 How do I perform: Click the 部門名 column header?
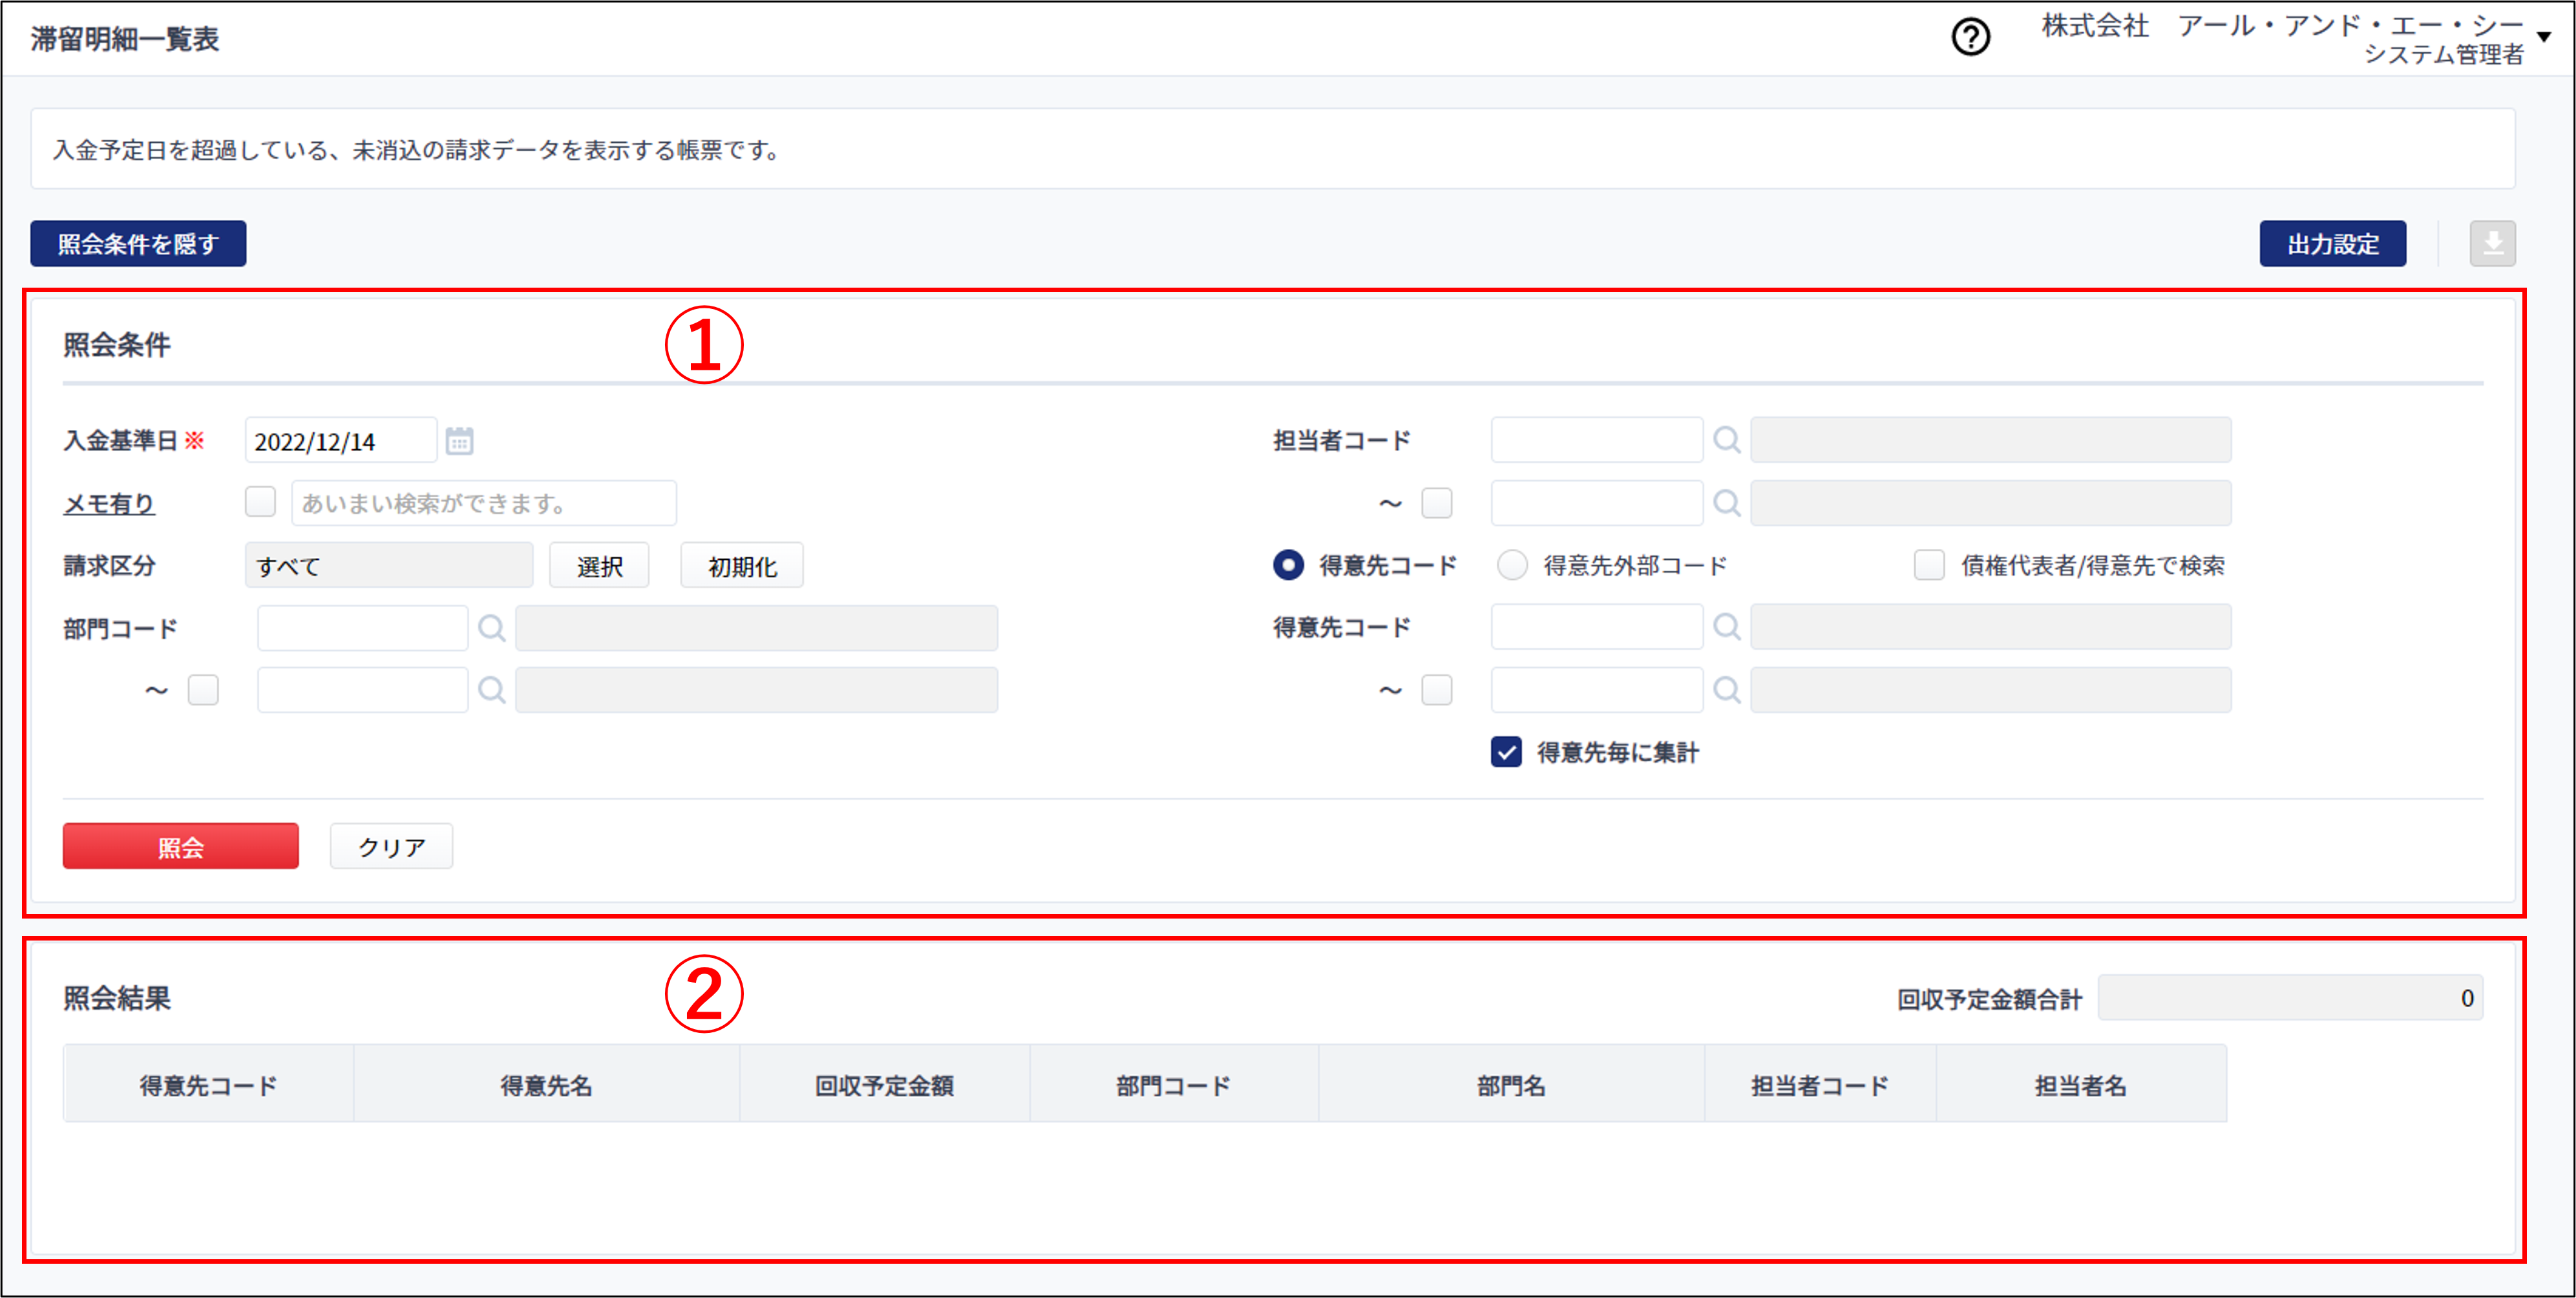1511,1085
